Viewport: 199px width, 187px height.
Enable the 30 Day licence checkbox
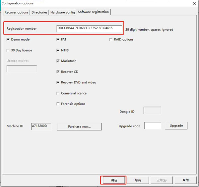tap(8, 51)
